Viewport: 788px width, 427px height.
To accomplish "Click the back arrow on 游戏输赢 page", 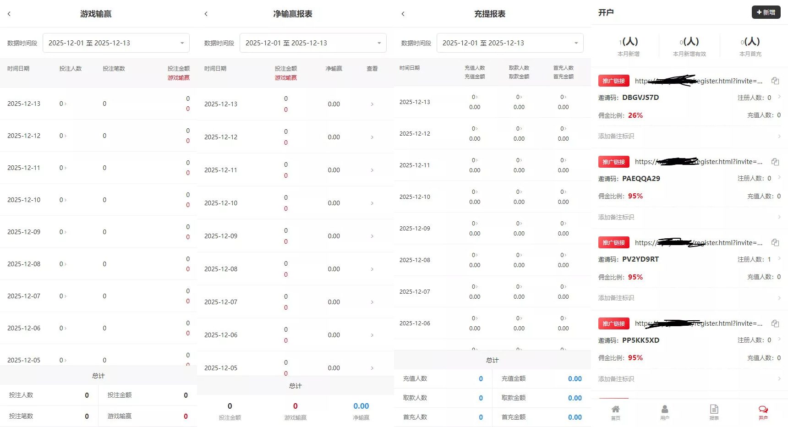I will point(9,14).
